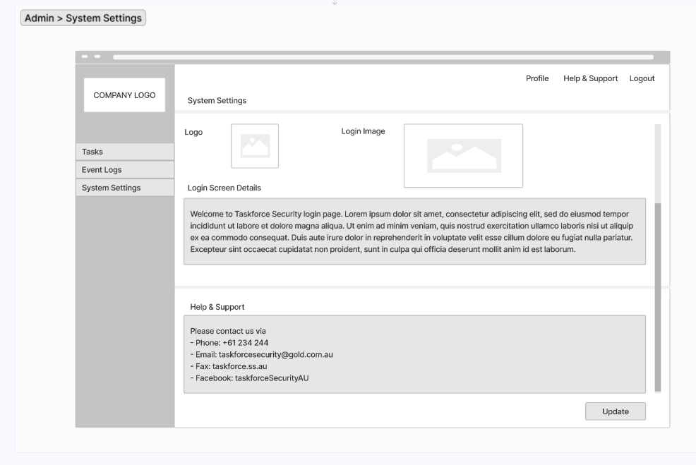Click the Logout link
696x465 pixels.
point(642,78)
